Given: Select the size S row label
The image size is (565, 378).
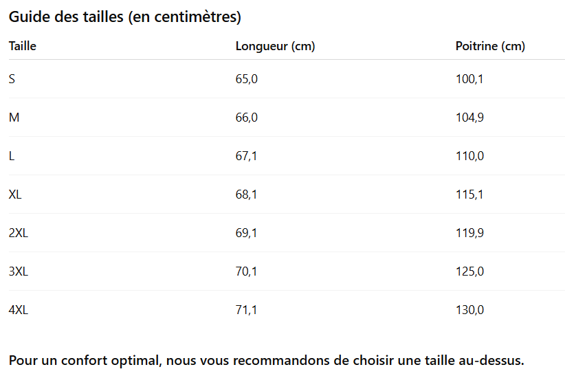Looking at the screenshot, I should (x=12, y=79).
